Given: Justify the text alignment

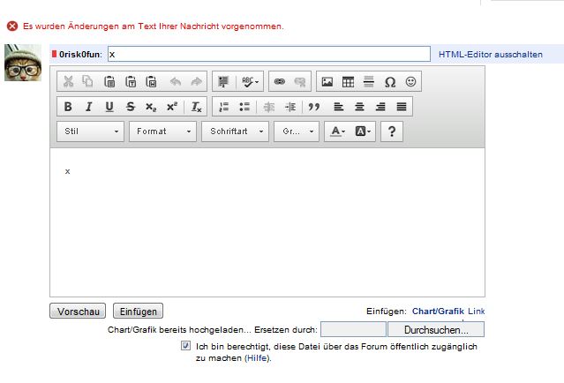Looking at the screenshot, I should (402, 107).
